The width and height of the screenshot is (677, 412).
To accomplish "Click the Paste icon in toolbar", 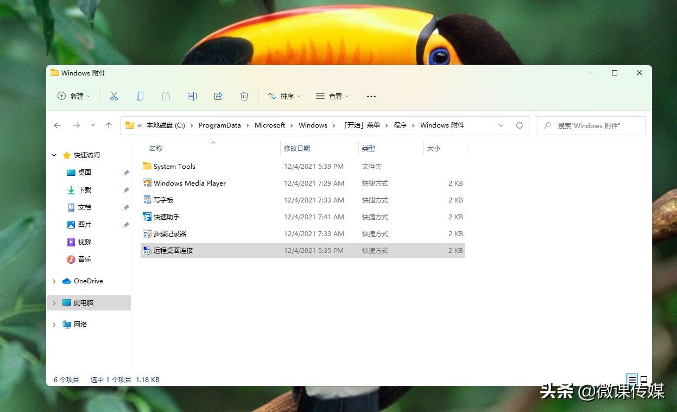I will point(166,96).
